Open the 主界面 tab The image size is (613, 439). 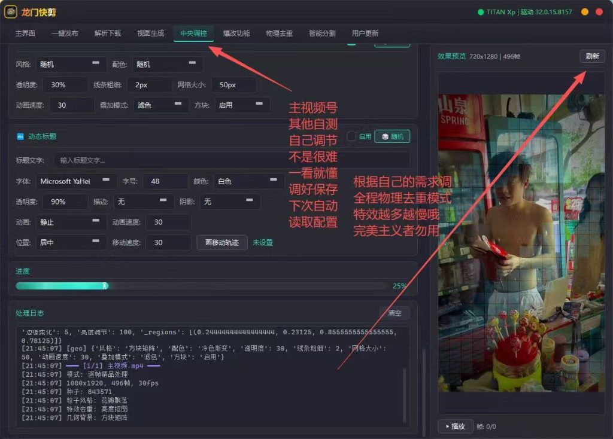[x=25, y=33]
